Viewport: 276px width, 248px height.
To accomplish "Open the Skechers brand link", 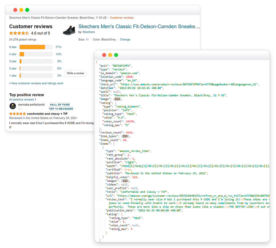I will pos(89,32).
